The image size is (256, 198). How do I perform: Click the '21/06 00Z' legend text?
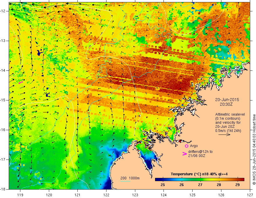(x=197, y=156)
